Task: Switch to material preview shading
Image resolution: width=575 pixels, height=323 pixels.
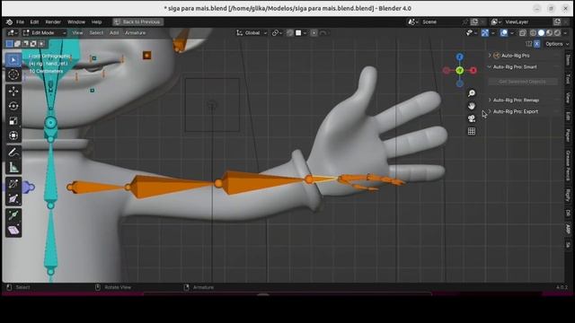Action: point(549,33)
